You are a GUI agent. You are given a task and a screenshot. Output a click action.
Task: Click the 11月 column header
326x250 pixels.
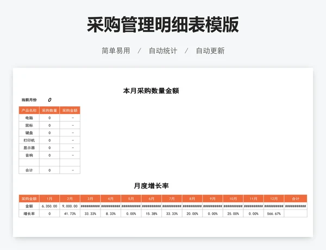coord(253,198)
